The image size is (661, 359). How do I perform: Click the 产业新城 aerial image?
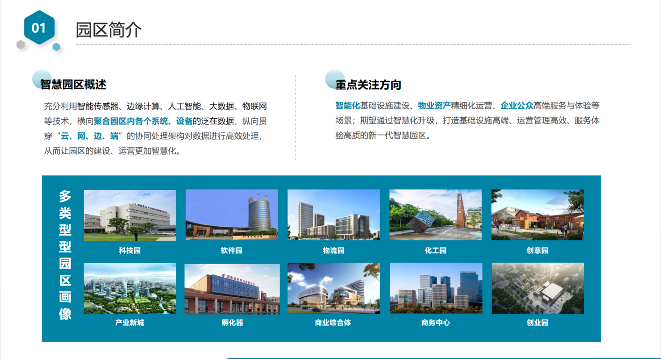(130, 288)
